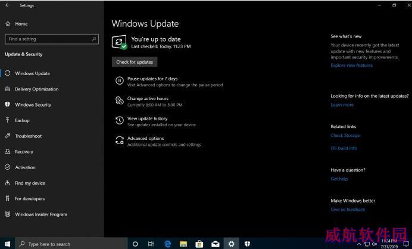Minimize the Settings window
This screenshot has height=249, width=412.
point(379,5)
